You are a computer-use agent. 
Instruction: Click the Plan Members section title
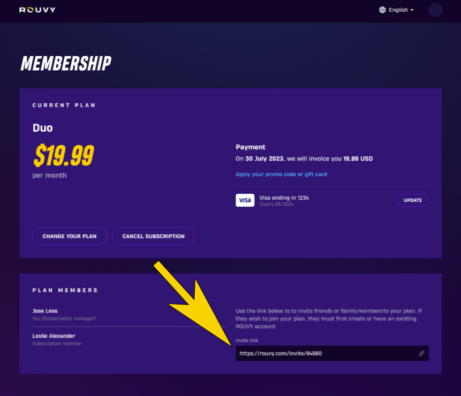click(65, 290)
